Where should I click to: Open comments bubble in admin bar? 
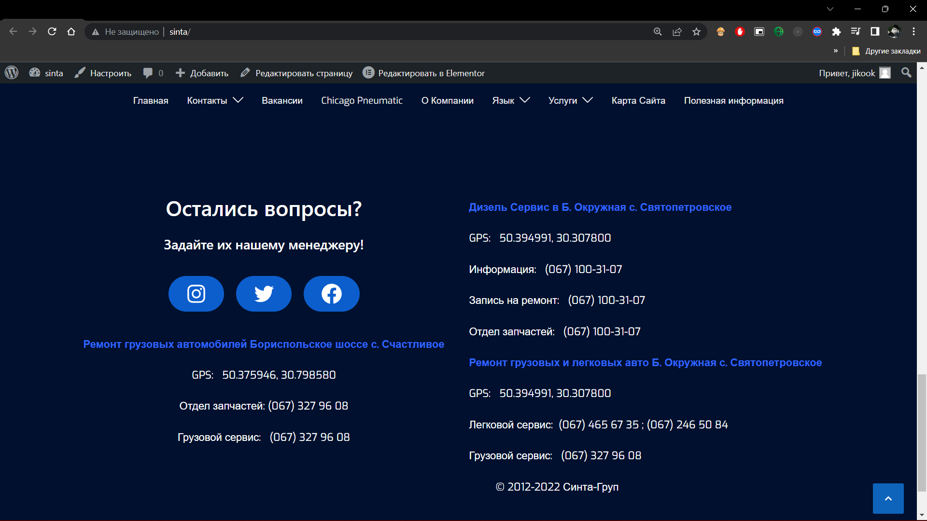(153, 73)
